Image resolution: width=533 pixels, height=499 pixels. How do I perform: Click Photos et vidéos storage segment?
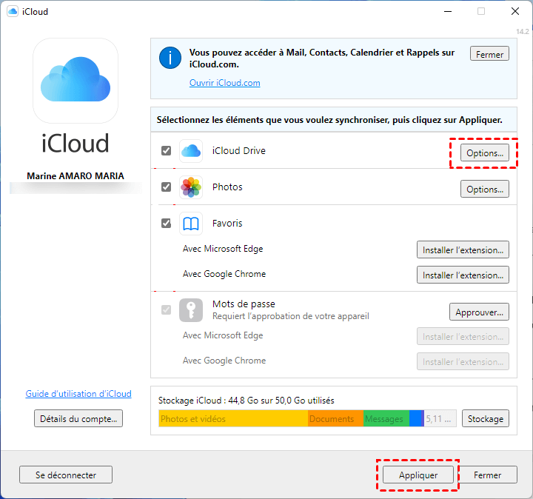point(233,418)
